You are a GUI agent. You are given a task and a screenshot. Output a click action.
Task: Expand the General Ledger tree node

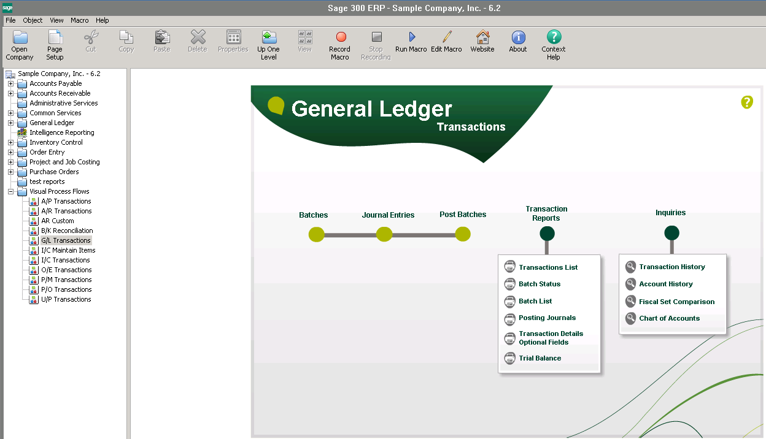pos(10,123)
